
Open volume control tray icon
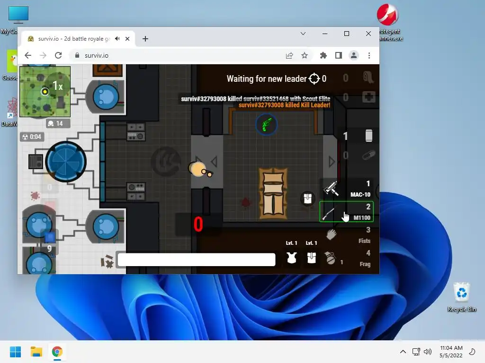click(x=428, y=352)
